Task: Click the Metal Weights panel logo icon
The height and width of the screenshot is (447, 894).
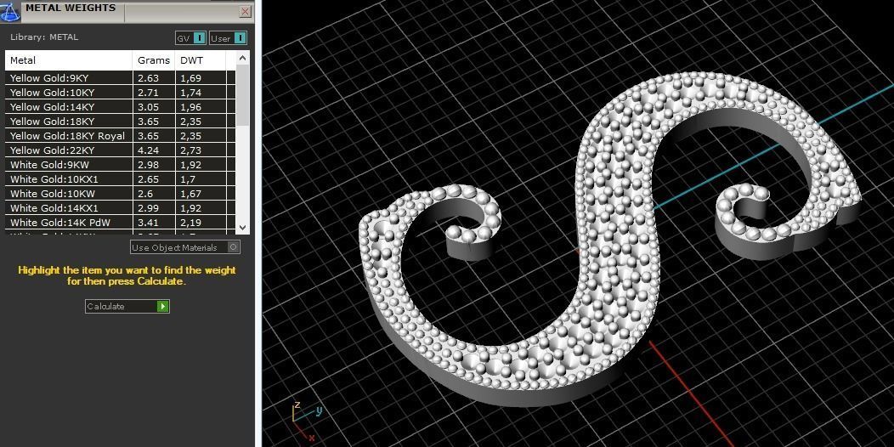Action: tap(9, 11)
